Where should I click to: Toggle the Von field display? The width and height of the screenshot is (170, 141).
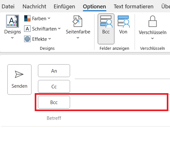coord(123,25)
